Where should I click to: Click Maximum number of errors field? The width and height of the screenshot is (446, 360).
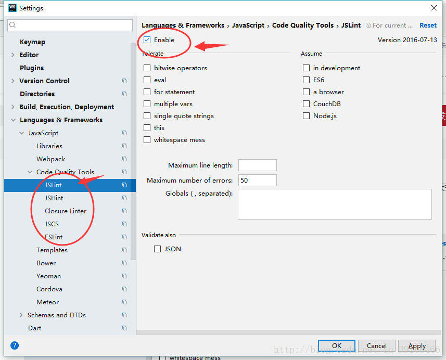[x=258, y=181]
